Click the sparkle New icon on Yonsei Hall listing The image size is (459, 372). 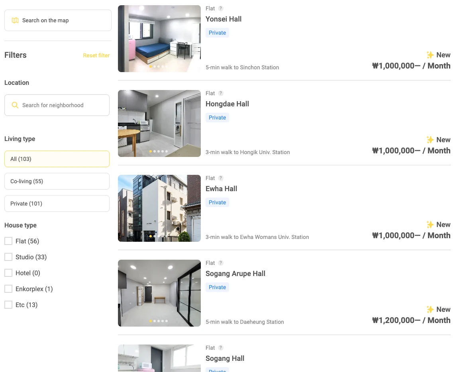point(430,55)
